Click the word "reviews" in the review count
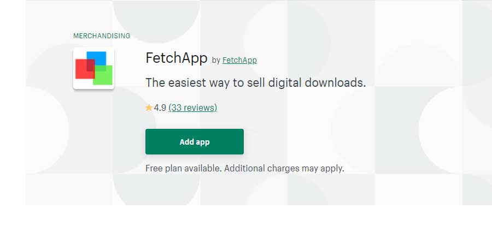 [200, 108]
